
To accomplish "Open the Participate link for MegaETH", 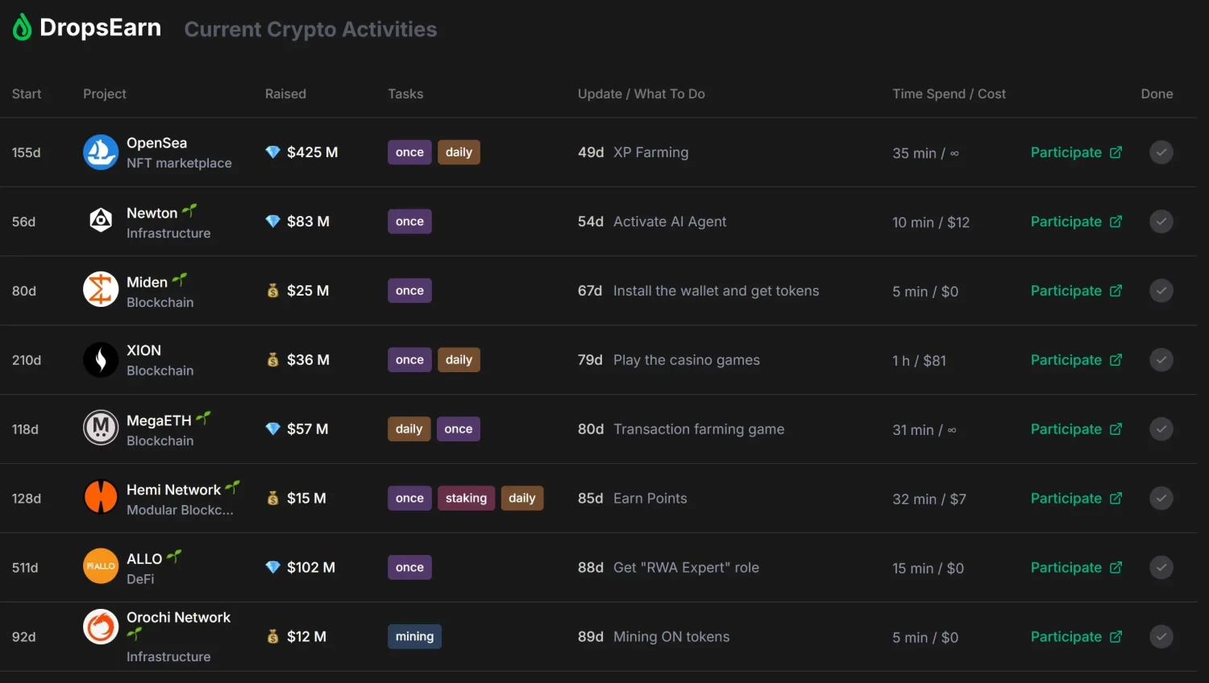I will click(x=1076, y=429).
